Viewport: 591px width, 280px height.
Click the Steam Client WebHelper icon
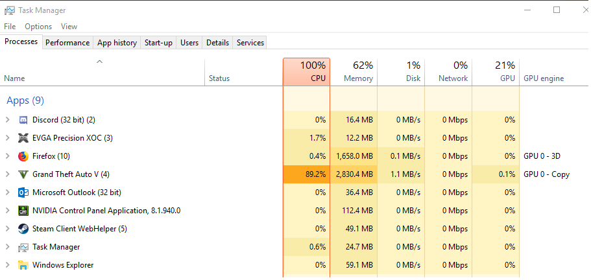23,228
